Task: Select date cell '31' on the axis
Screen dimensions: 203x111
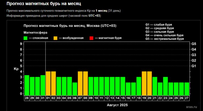Action: click(x=43, y=98)
